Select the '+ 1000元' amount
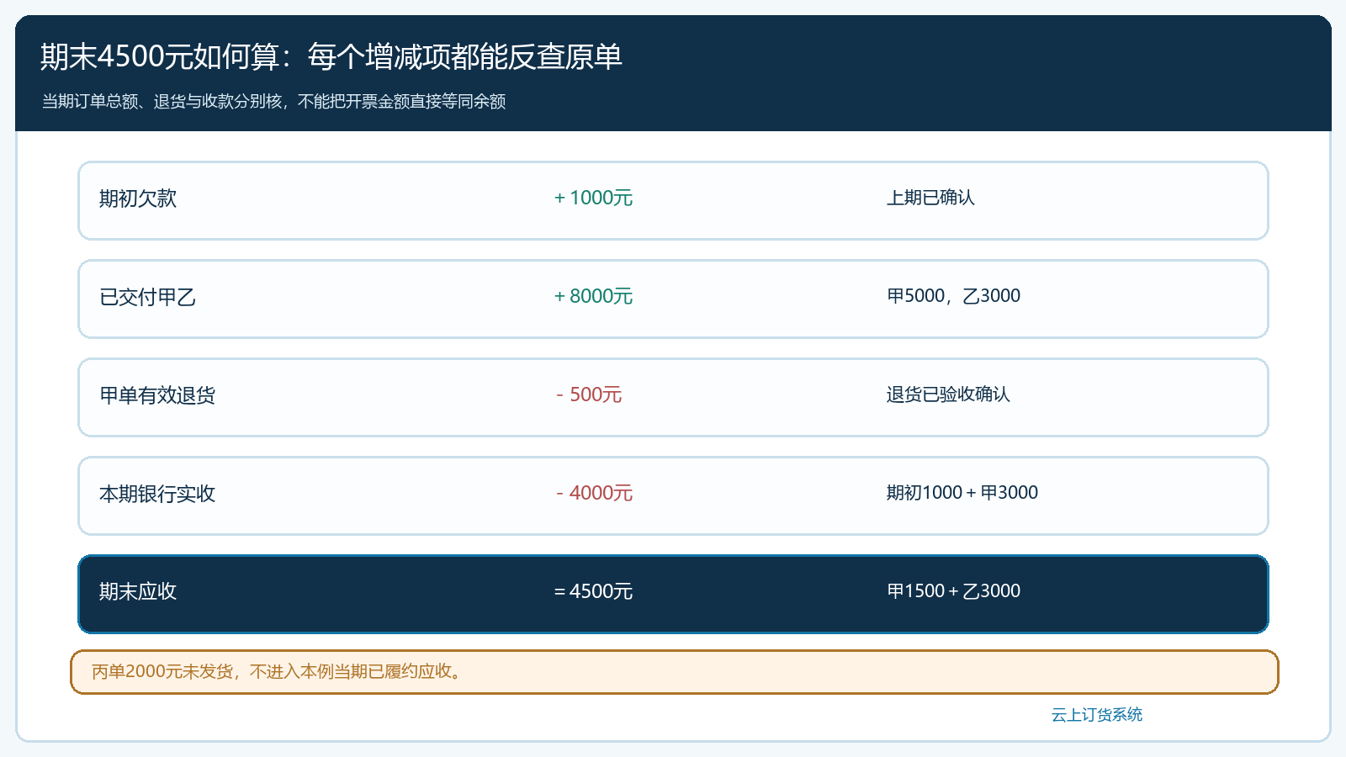The image size is (1346, 757). point(593,198)
